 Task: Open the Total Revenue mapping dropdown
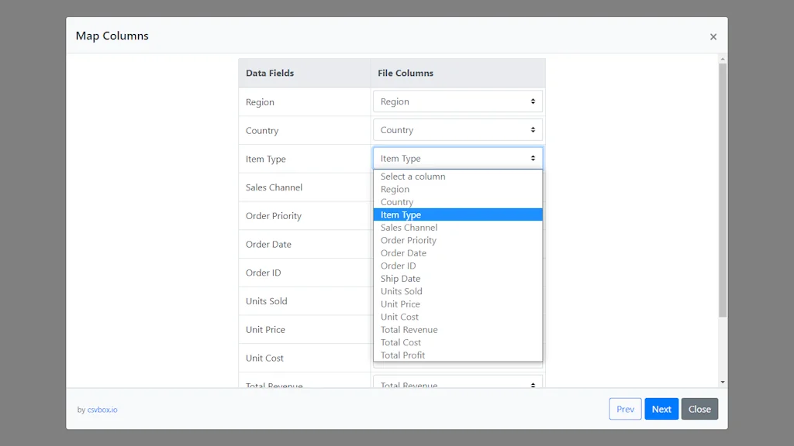[x=457, y=385]
